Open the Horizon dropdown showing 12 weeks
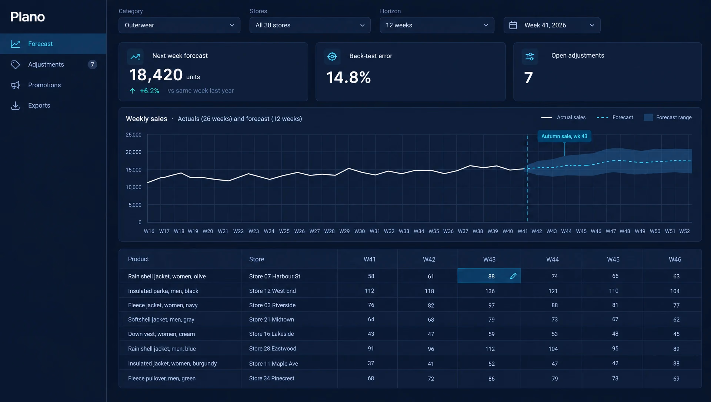The height and width of the screenshot is (402, 711). (x=437, y=25)
